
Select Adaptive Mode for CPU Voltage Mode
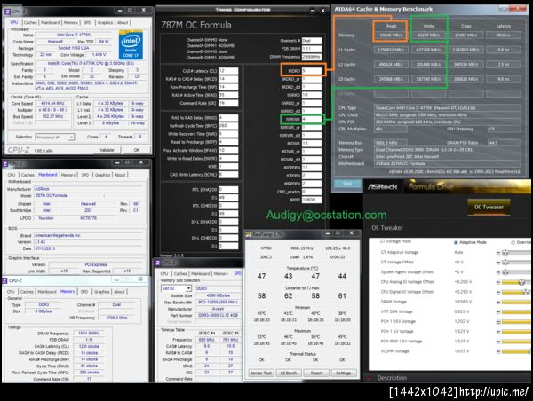tap(456, 242)
